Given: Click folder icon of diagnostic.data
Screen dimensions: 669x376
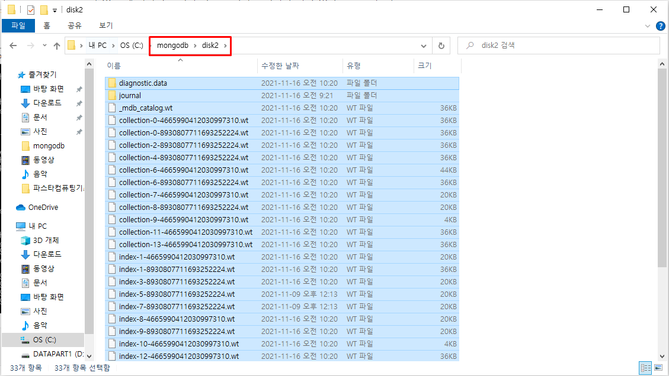Looking at the screenshot, I should pos(112,83).
